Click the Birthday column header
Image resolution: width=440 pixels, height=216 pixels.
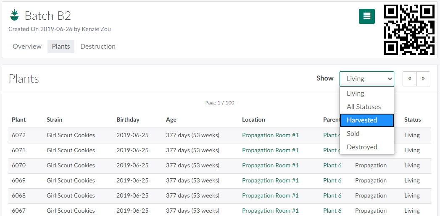pos(128,120)
